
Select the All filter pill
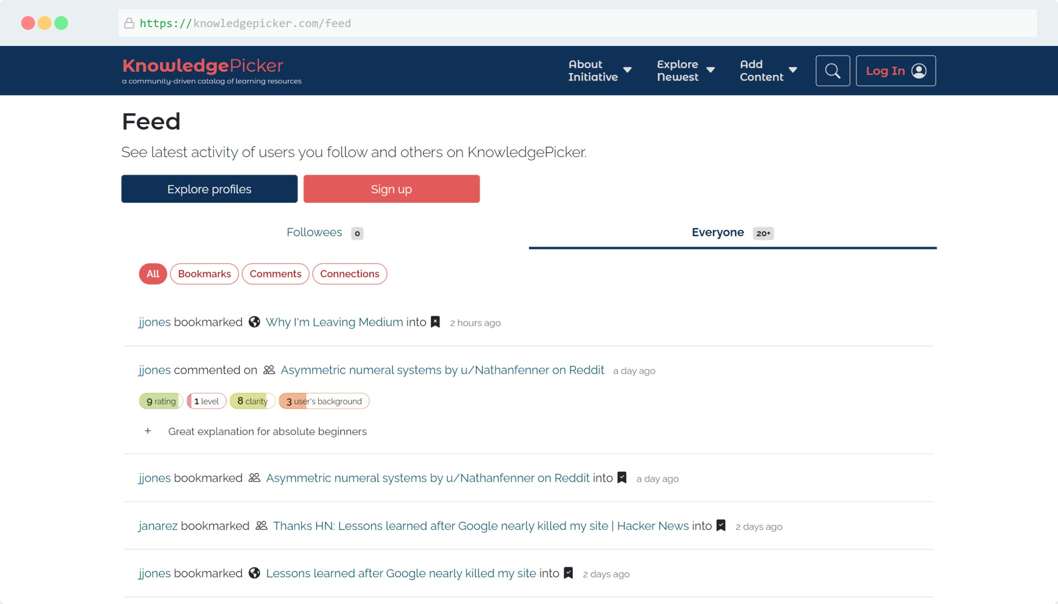pyautogui.click(x=153, y=274)
